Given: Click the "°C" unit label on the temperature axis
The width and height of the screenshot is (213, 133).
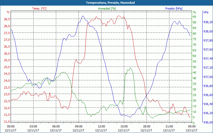Looking at the screenshot, I should [8, 12].
